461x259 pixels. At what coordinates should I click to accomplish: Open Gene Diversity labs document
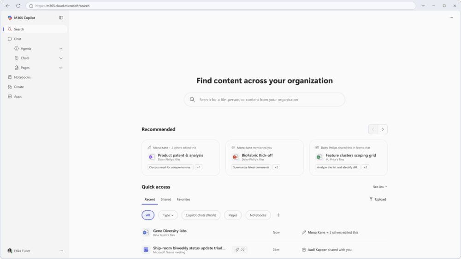coord(170,231)
